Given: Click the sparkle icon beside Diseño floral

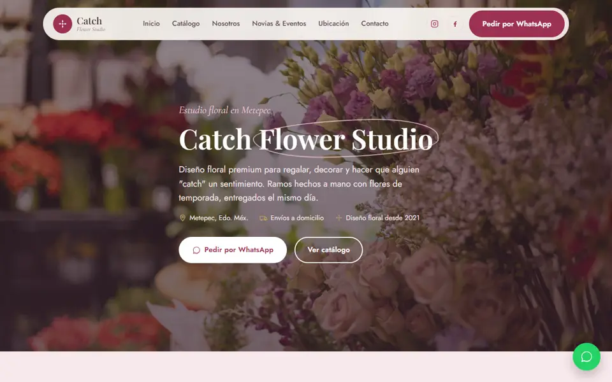Looking at the screenshot, I should coord(339,218).
